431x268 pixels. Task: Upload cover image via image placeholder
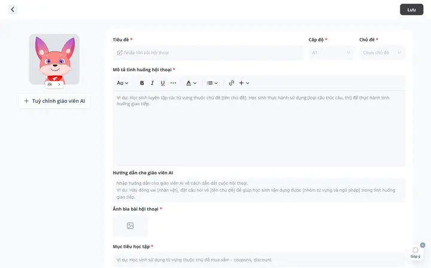point(130,226)
